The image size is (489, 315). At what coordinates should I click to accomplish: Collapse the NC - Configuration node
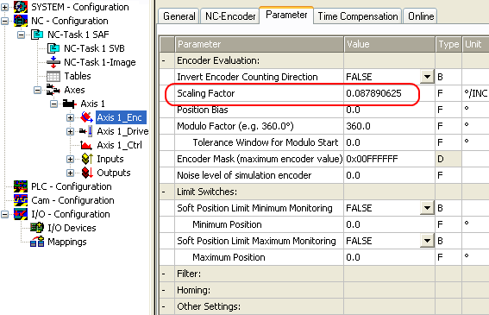click(4, 21)
